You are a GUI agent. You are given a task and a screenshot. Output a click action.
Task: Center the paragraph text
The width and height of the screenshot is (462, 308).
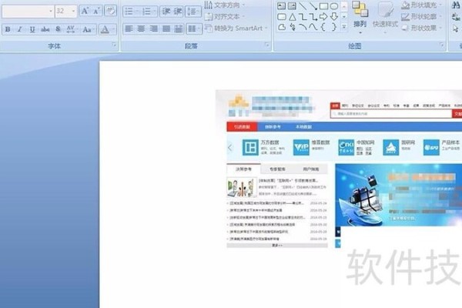(141, 28)
